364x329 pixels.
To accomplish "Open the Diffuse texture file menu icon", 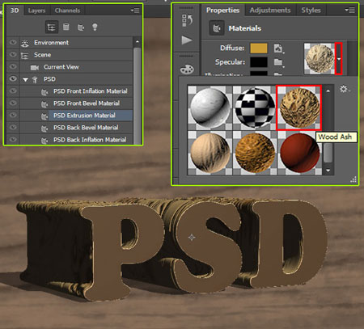I will point(278,49).
